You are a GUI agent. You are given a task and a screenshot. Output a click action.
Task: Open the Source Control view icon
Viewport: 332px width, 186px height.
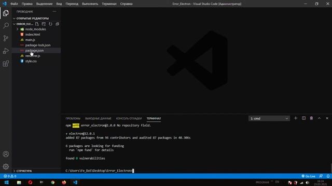(6, 38)
